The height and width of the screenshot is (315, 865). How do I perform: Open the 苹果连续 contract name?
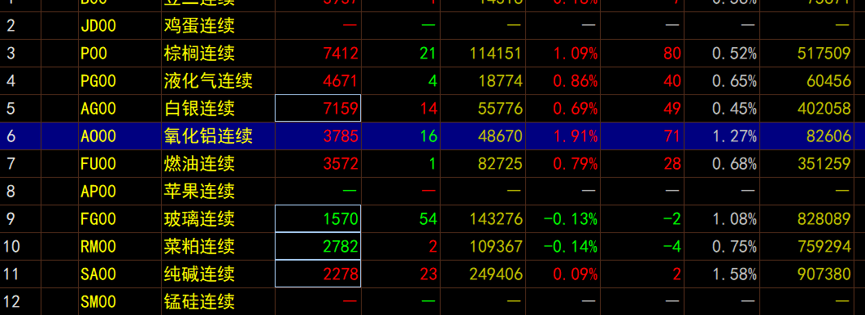pyautogui.click(x=199, y=191)
